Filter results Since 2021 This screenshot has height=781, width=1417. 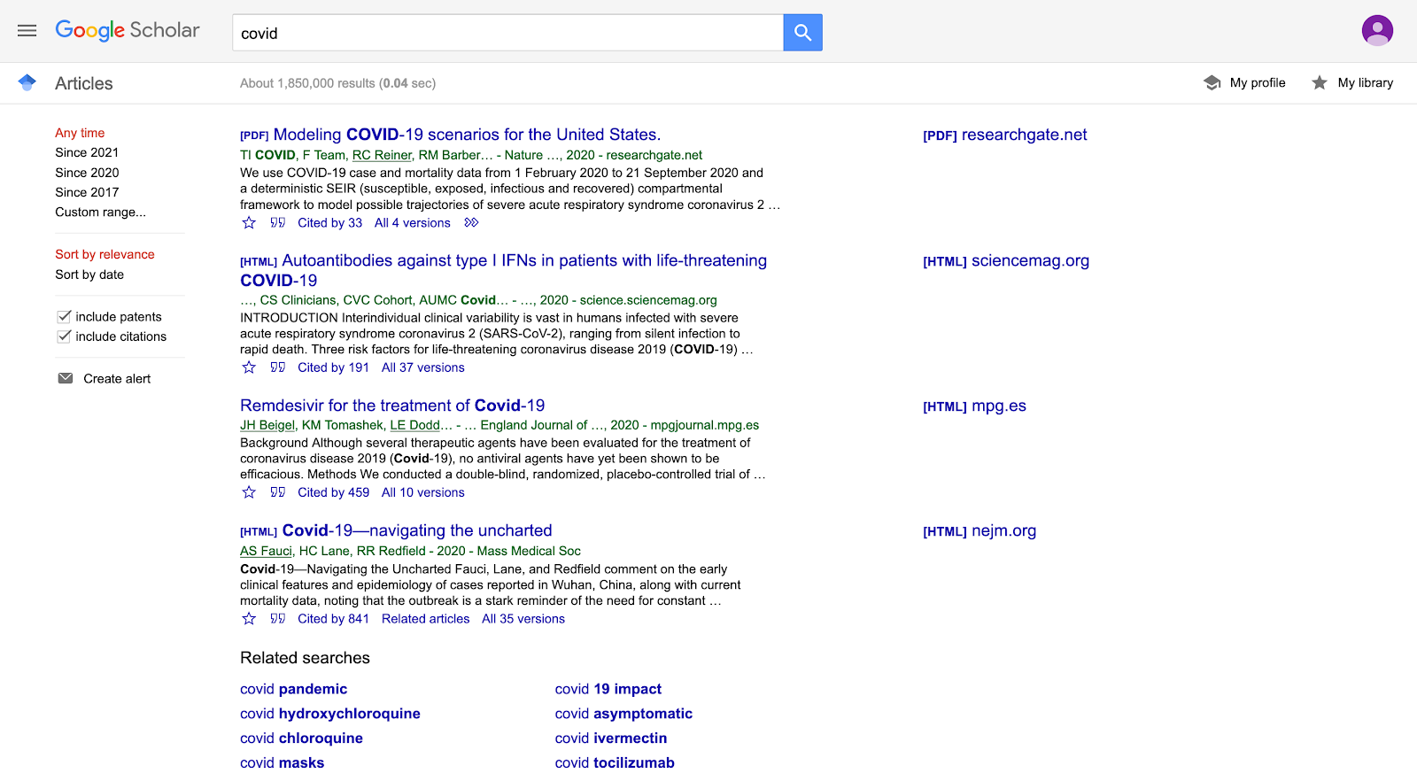(87, 152)
